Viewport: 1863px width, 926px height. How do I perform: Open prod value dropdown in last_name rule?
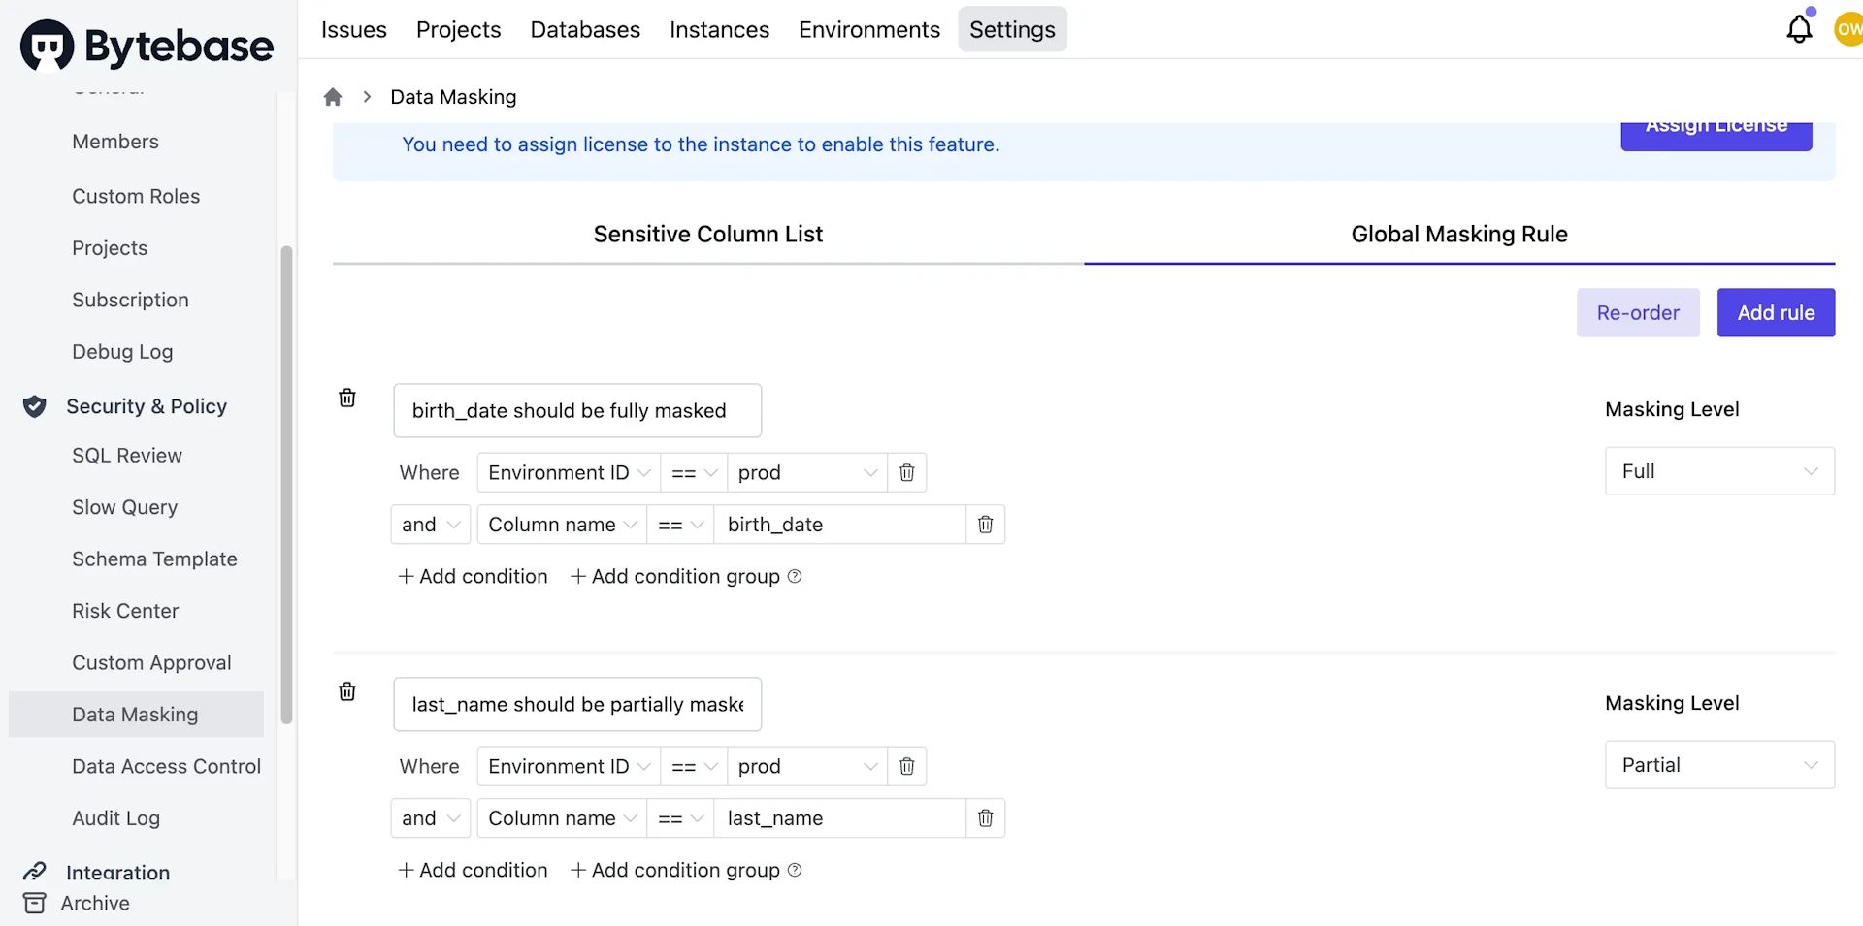point(807,766)
